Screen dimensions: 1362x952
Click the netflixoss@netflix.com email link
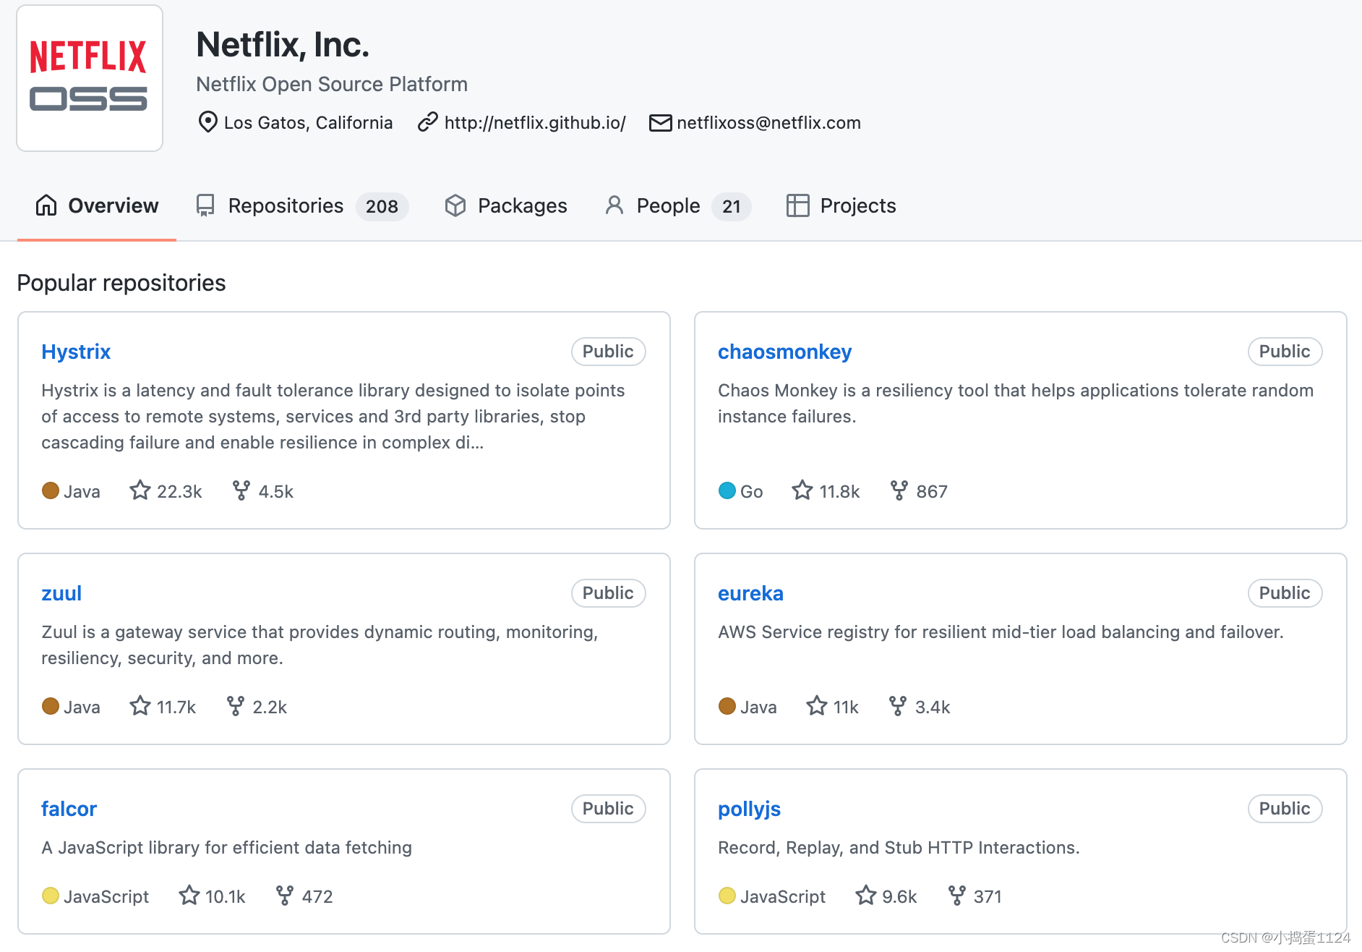(768, 123)
